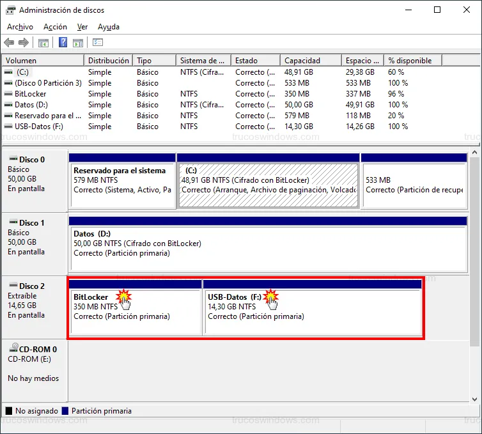482x434 pixels.
Task: Click the Partición primaria blue legend swatch
Action: click(x=65, y=411)
